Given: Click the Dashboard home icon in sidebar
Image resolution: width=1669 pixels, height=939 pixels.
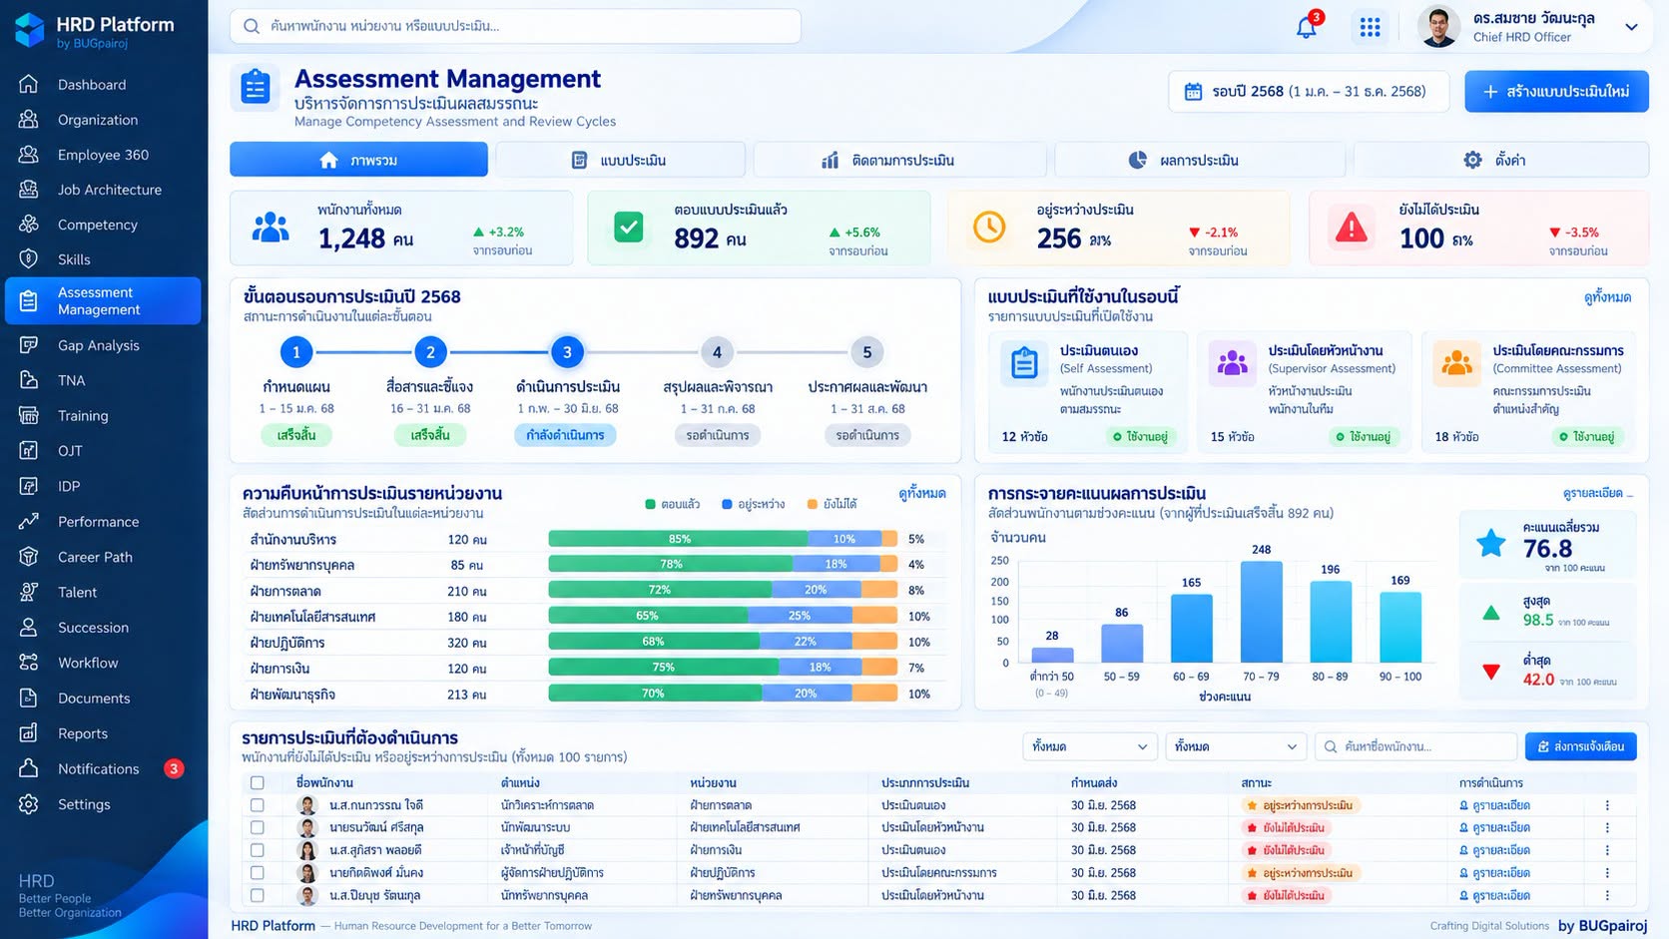Looking at the screenshot, I should [x=29, y=84].
